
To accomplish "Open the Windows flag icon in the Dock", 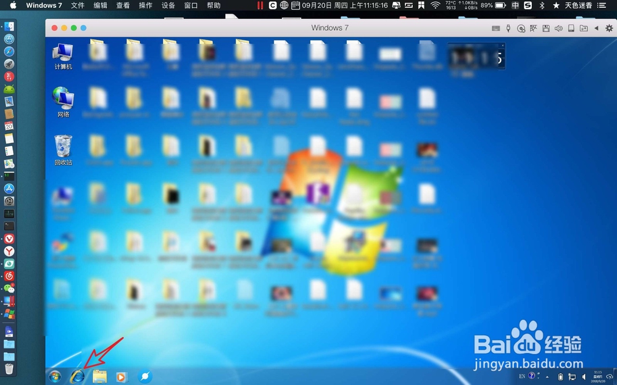I will coord(9,314).
